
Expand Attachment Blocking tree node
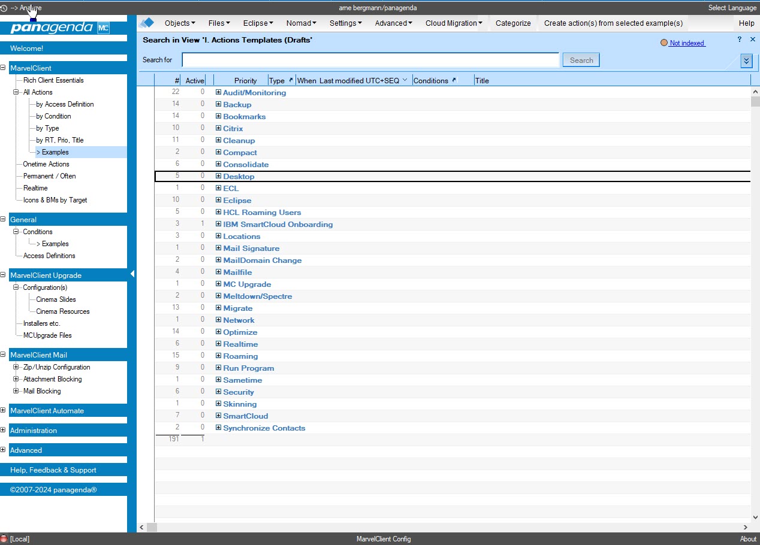16,379
